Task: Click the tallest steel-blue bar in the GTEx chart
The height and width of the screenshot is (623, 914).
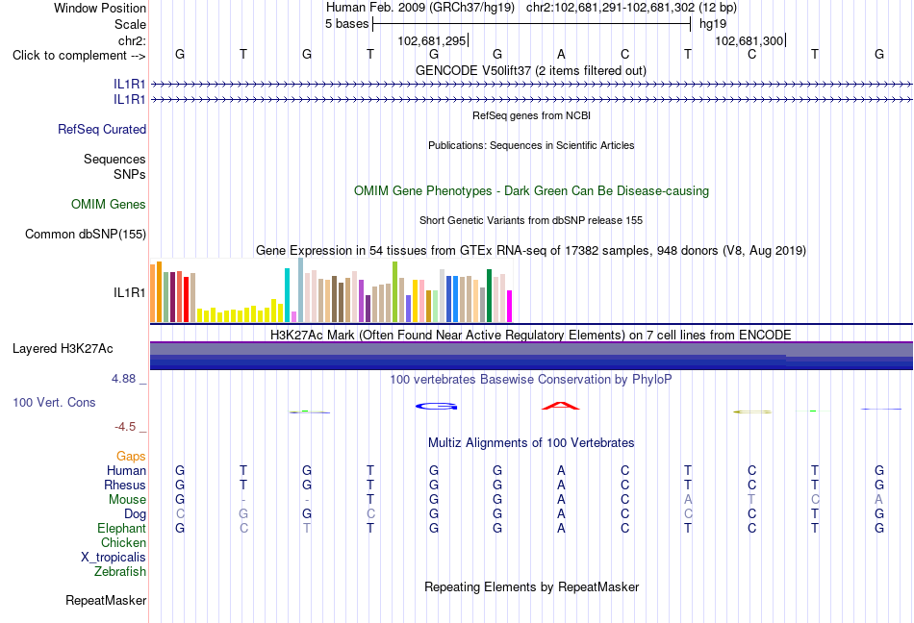Action: [x=301, y=290]
